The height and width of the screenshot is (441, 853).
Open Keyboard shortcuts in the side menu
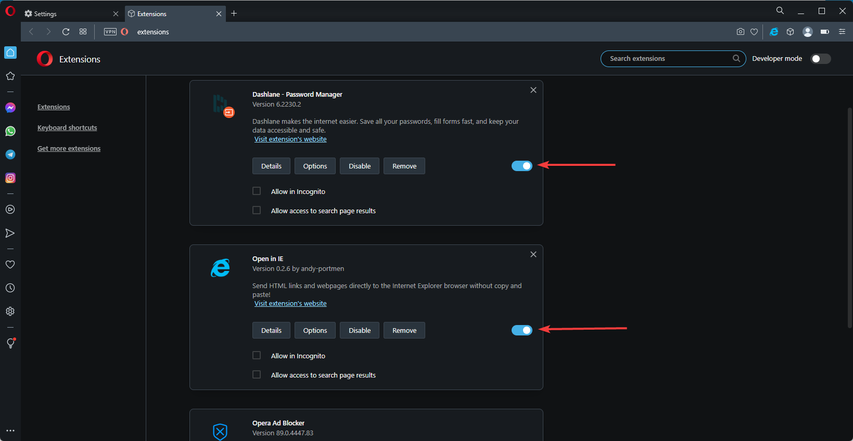[x=67, y=127]
